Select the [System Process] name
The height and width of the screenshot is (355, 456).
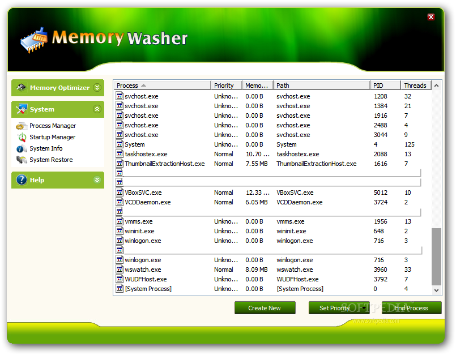tap(148, 288)
